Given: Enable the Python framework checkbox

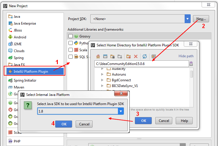Looking at the screenshot, I should point(71,43).
